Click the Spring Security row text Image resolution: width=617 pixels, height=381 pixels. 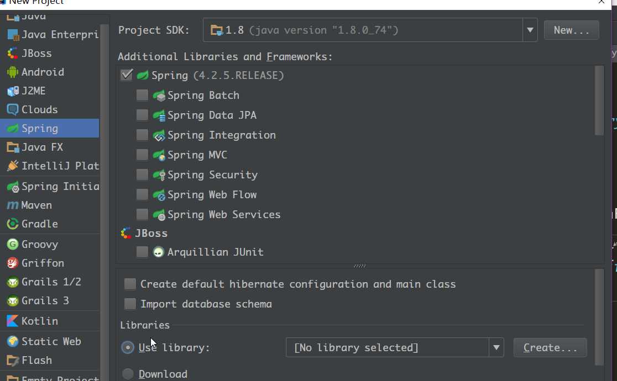coord(212,174)
